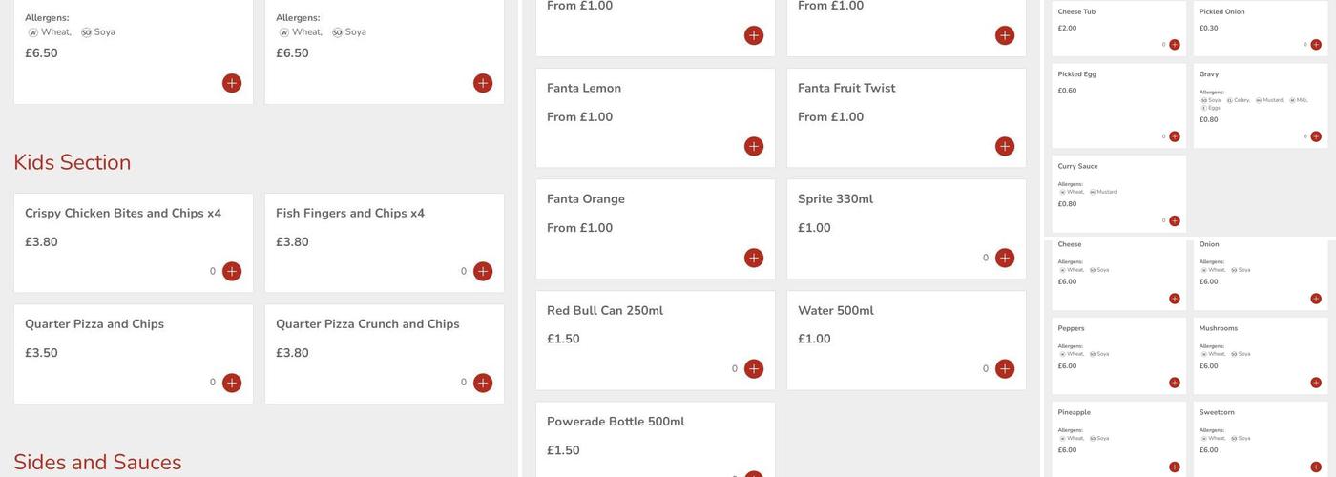Add Cheese Tub side
The height and width of the screenshot is (477, 1336).
(1175, 45)
